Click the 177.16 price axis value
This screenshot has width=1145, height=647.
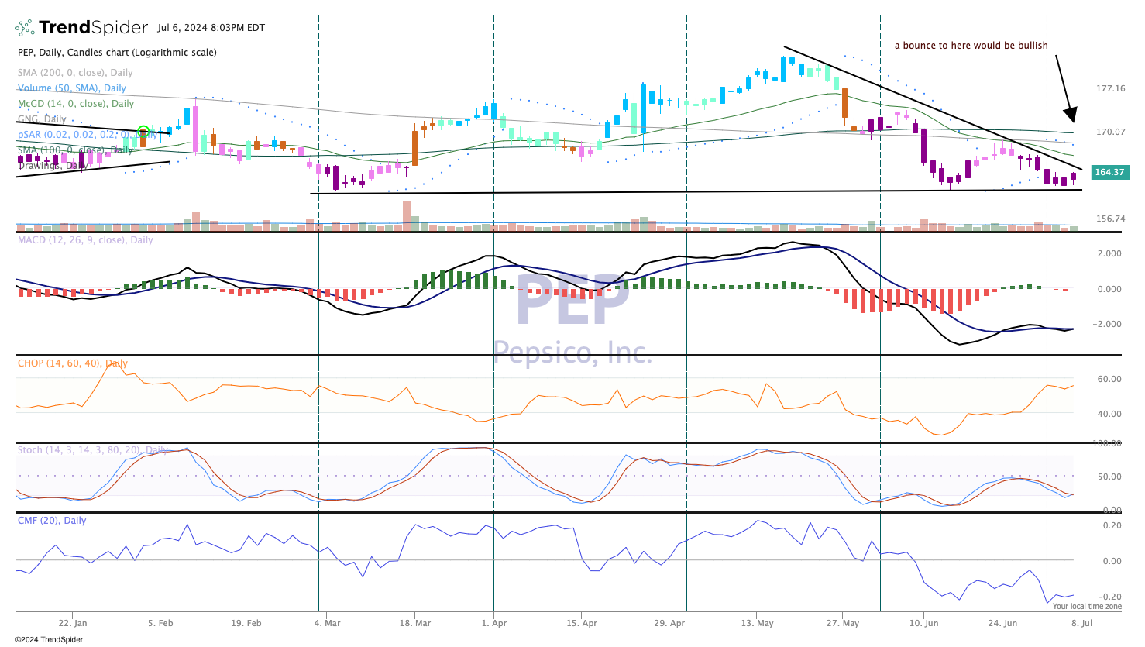[1111, 88]
